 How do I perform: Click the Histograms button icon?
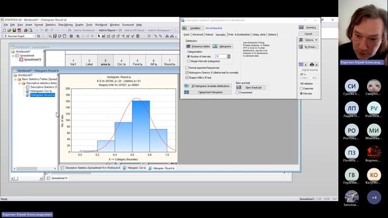point(215,46)
